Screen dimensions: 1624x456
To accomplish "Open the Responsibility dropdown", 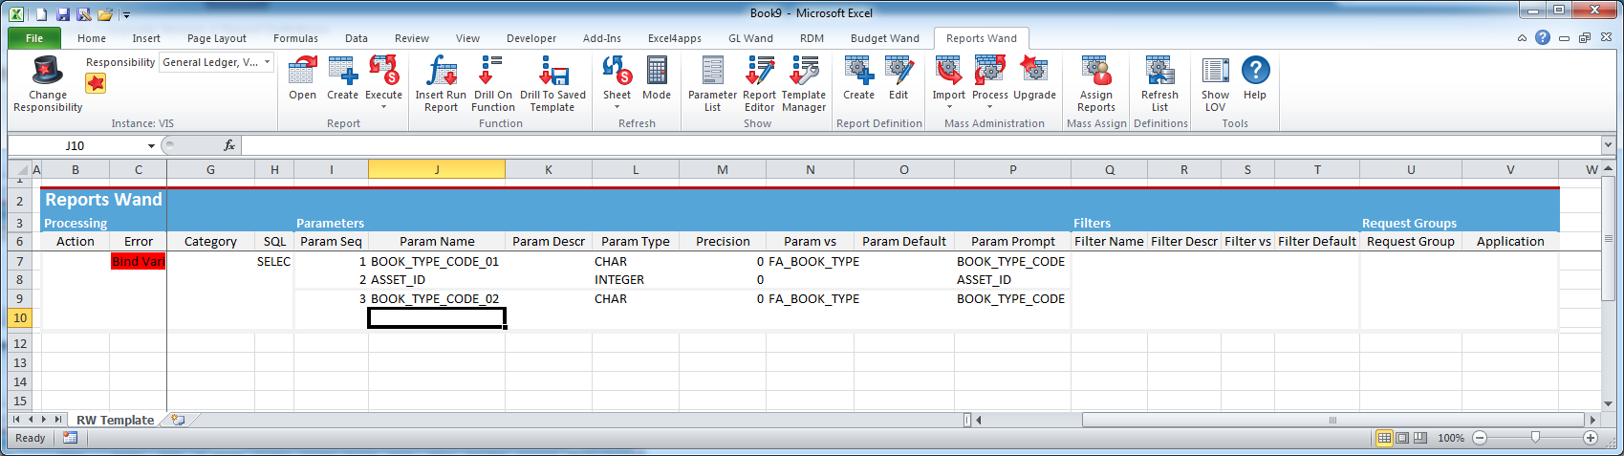I will point(267,62).
